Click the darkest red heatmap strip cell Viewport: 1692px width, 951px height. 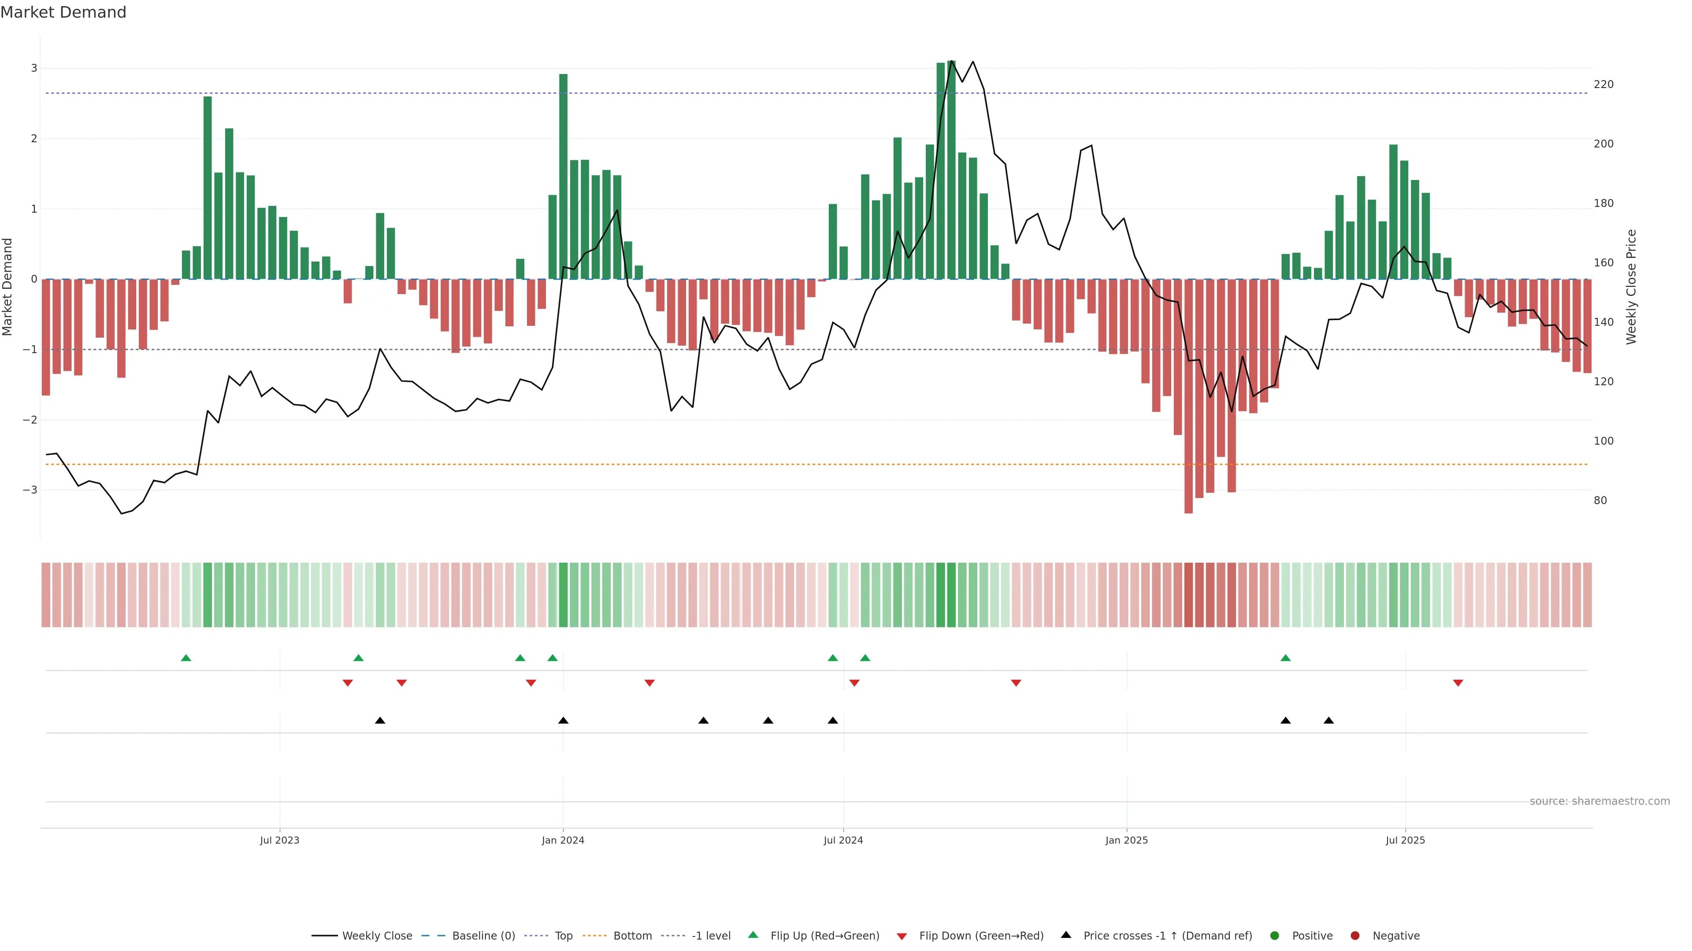click(x=1188, y=595)
